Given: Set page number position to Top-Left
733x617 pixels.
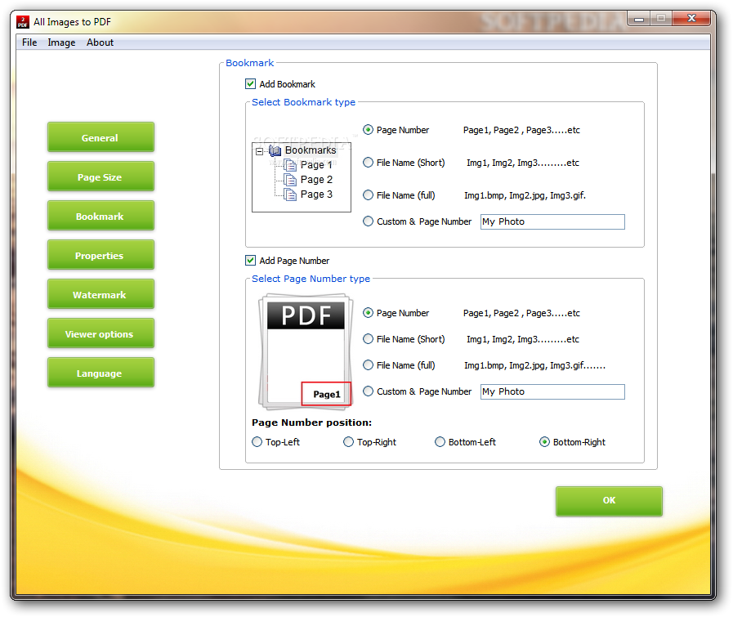Looking at the screenshot, I should pos(257,442).
